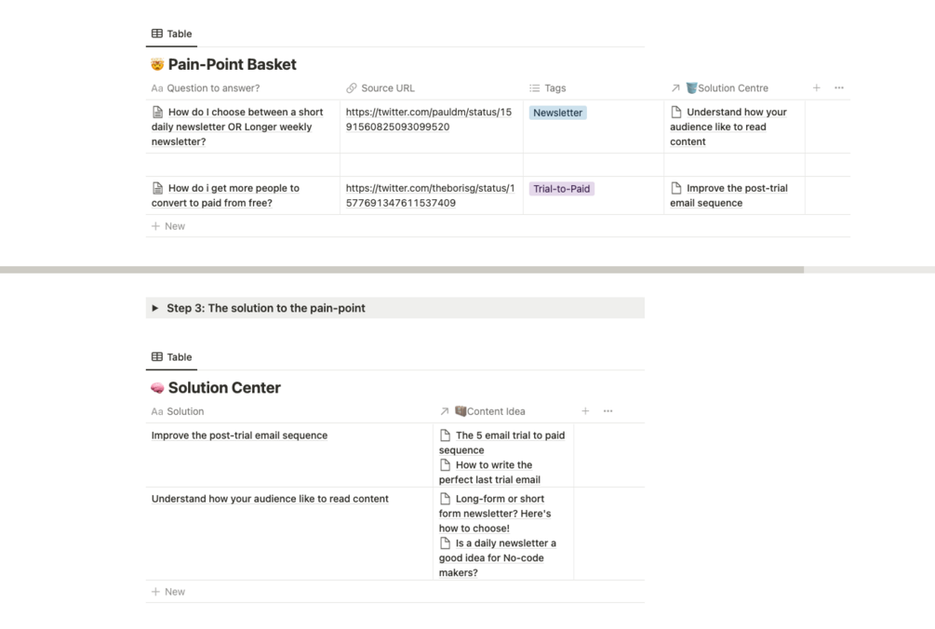Open the Tags column header menu
The width and height of the screenshot is (935, 629).
[x=554, y=88]
